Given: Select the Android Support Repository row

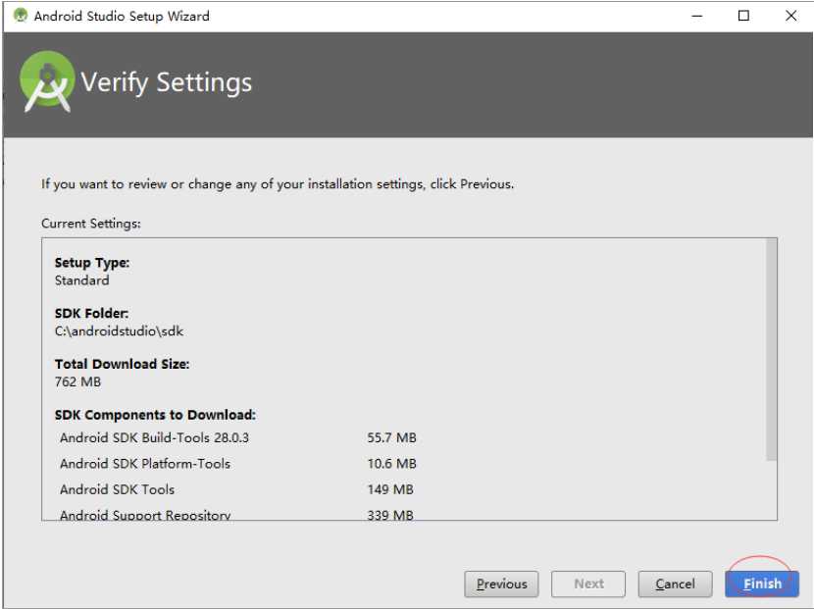Looking at the screenshot, I should tap(236, 515).
